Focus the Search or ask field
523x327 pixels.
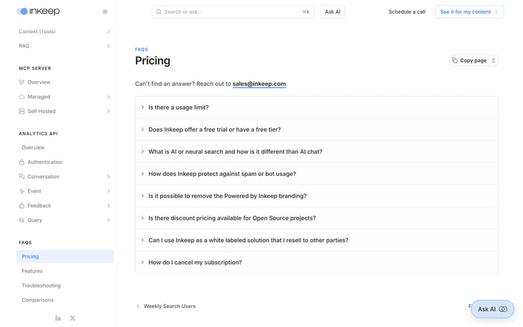coord(233,12)
